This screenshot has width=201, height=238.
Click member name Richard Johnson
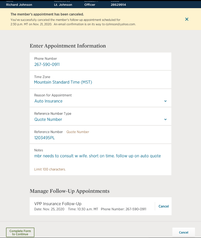coord(19,5)
